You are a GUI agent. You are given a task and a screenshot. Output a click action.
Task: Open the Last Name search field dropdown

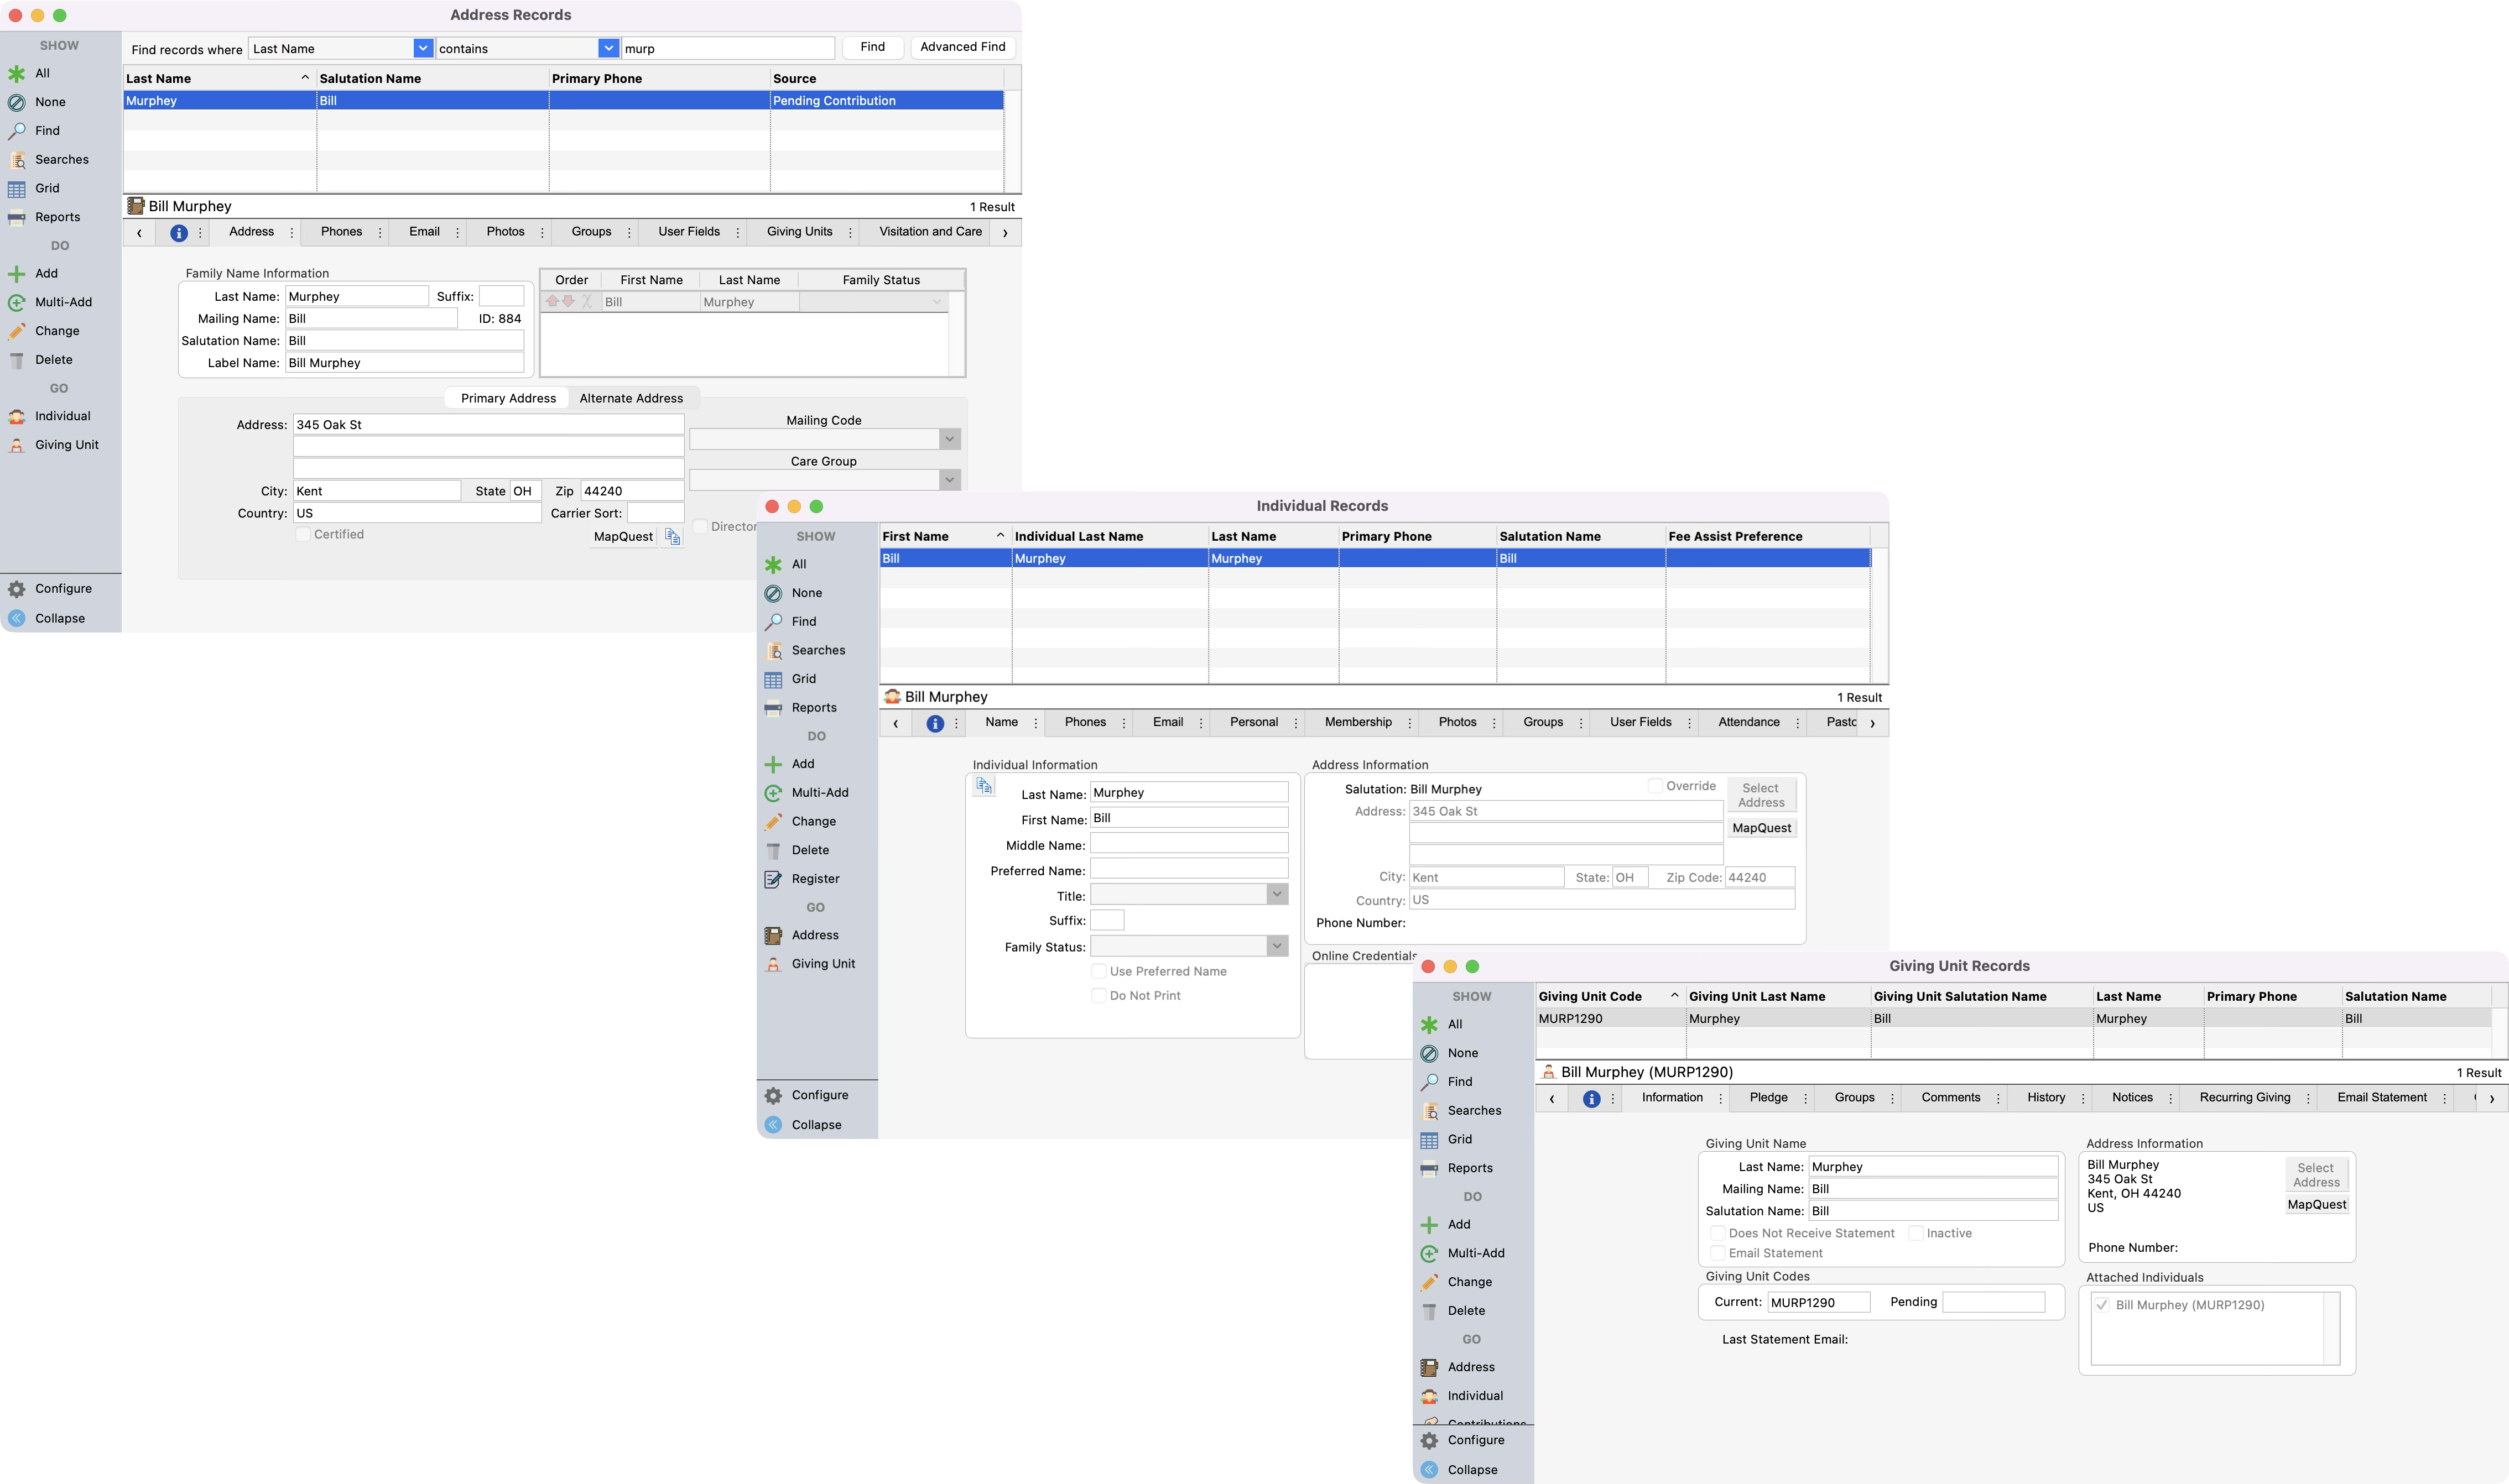coord(423,48)
